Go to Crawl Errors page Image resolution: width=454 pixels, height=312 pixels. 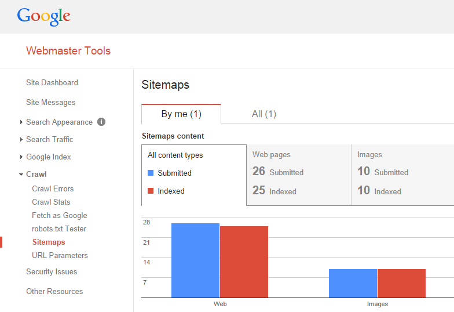[x=53, y=189]
